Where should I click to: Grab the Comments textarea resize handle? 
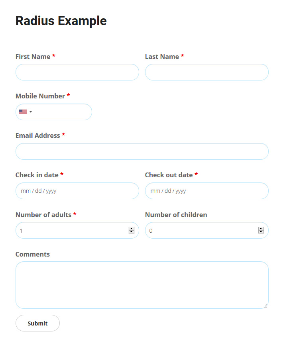[265, 306]
